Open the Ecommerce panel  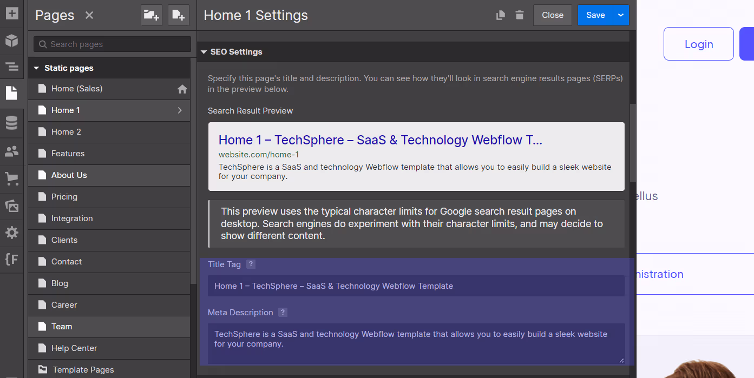click(12, 180)
